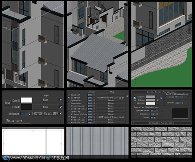The width and height of the screenshot is (195, 162).
Task: Open the white Color #1 swatch
Action: [26, 100]
